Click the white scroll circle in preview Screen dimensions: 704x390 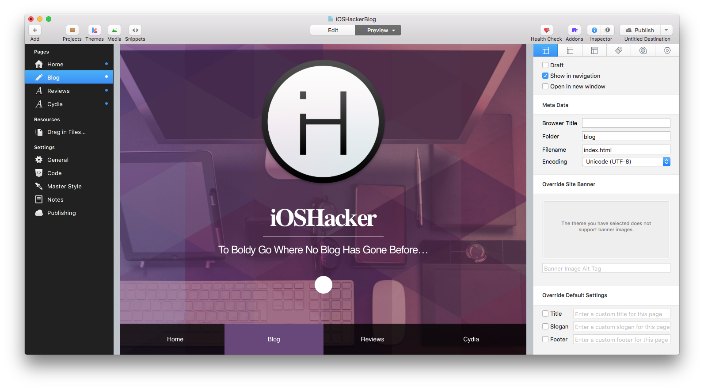323,285
